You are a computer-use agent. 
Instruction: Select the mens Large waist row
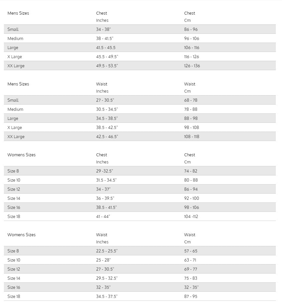tap(140, 118)
